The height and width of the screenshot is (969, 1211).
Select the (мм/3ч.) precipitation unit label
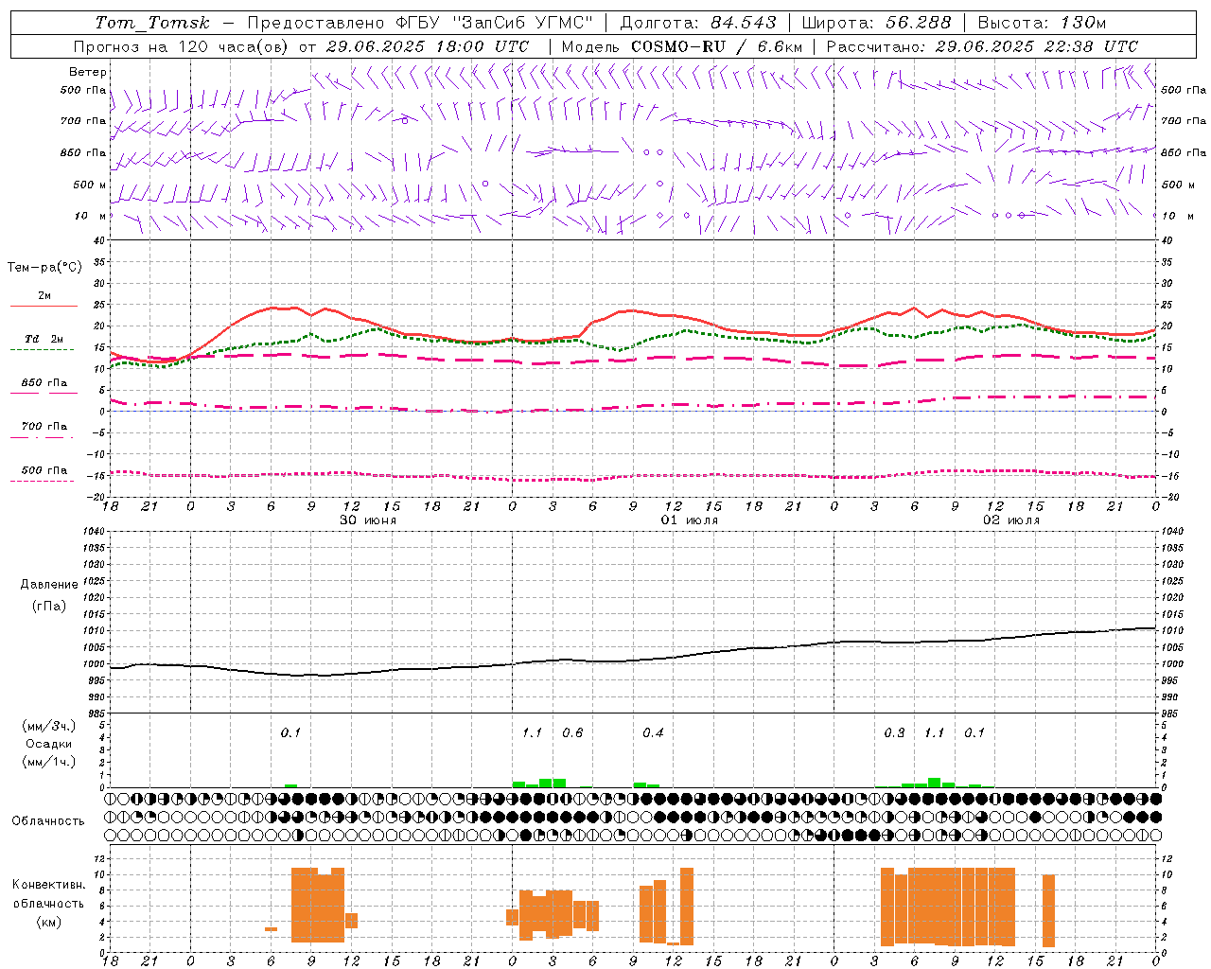click(x=48, y=726)
